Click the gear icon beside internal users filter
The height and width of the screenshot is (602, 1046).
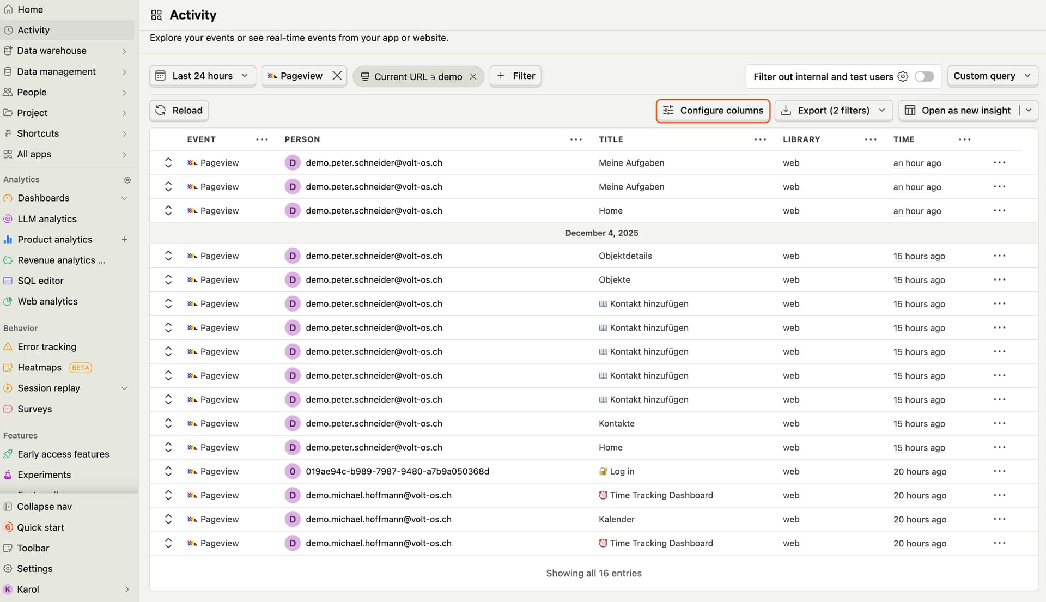(903, 76)
